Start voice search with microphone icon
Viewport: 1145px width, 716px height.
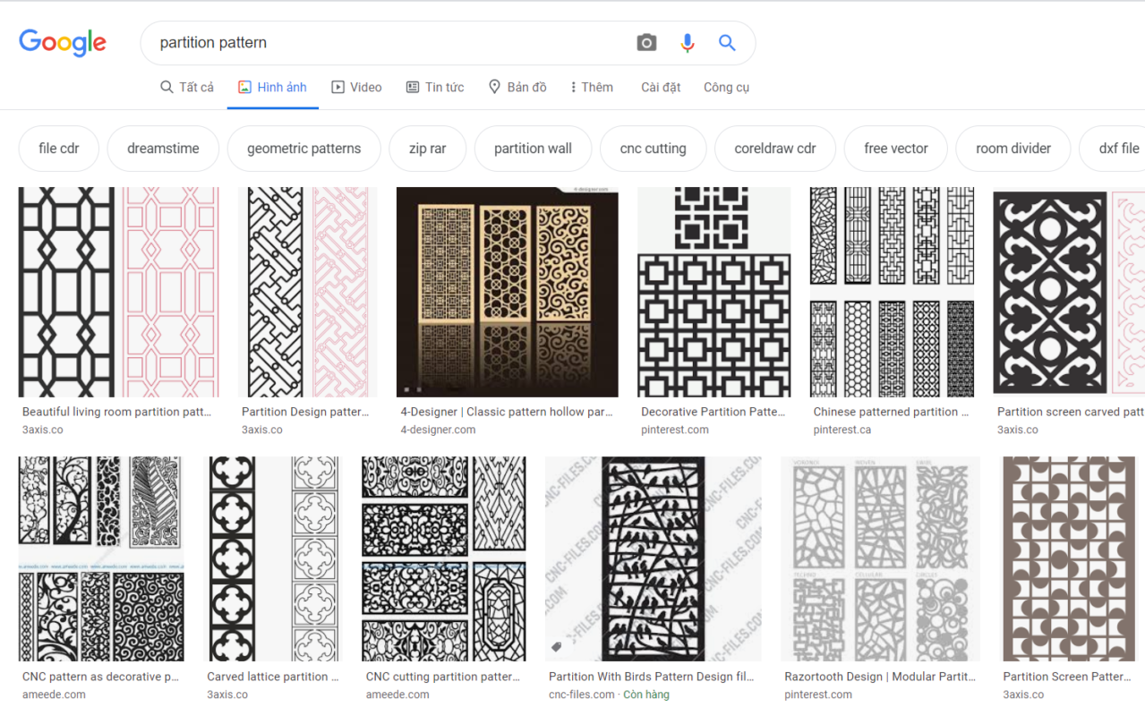point(687,42)
